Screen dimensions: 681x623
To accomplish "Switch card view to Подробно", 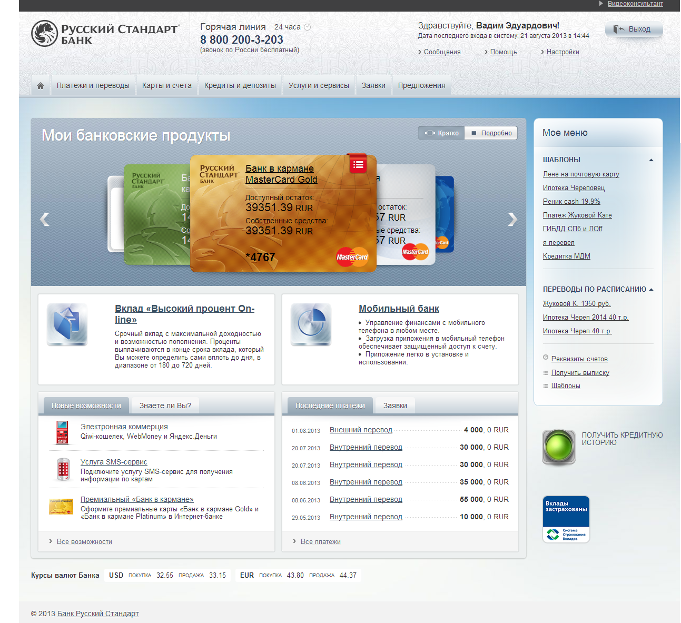I will pyautogui.click(x=491, y=133).
